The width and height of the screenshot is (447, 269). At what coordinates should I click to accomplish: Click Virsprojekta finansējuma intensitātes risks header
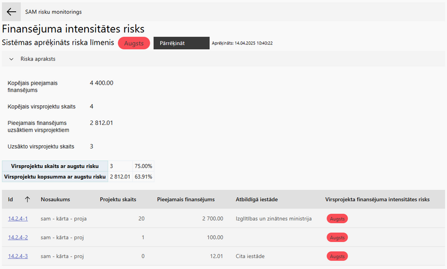[377, 200]
